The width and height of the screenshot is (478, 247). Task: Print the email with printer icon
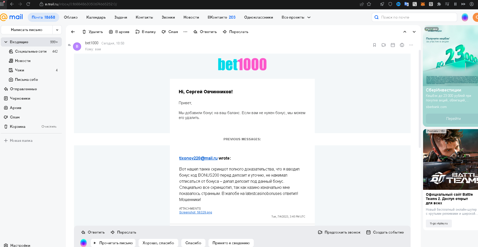[402, 45]
